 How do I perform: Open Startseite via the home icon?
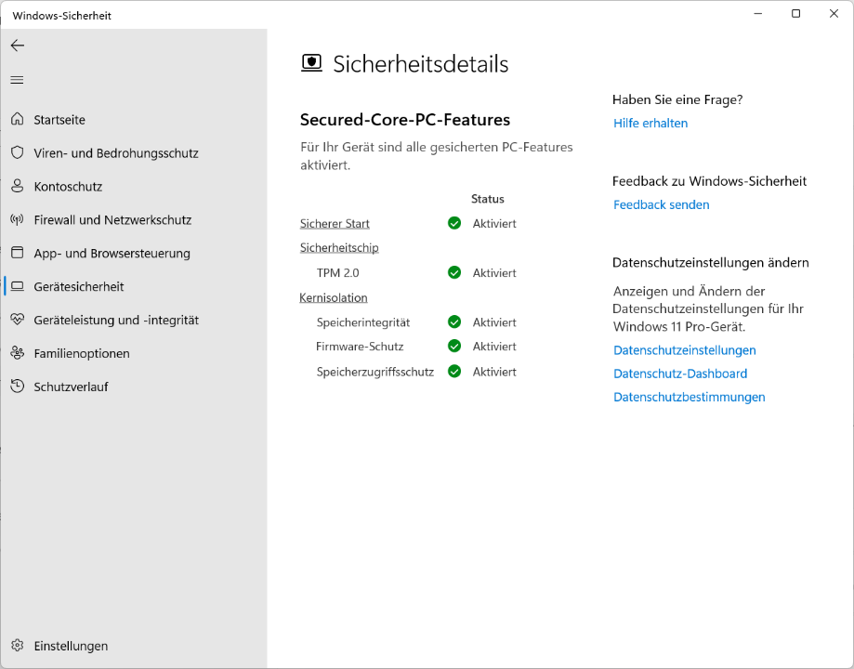[x=17, y=120]
